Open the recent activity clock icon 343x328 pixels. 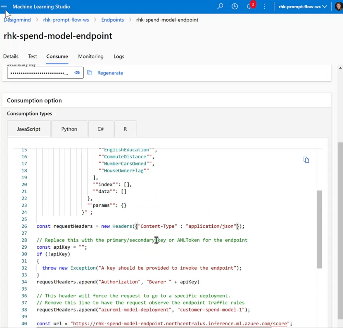pyautogui.click(x=235, y=6)
